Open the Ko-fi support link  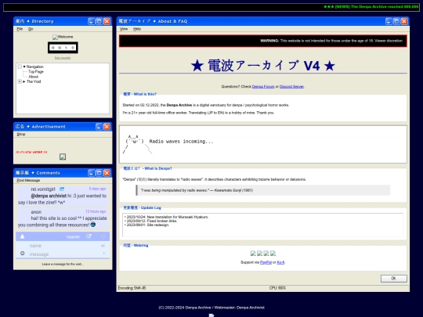click(x=280, y=262)
